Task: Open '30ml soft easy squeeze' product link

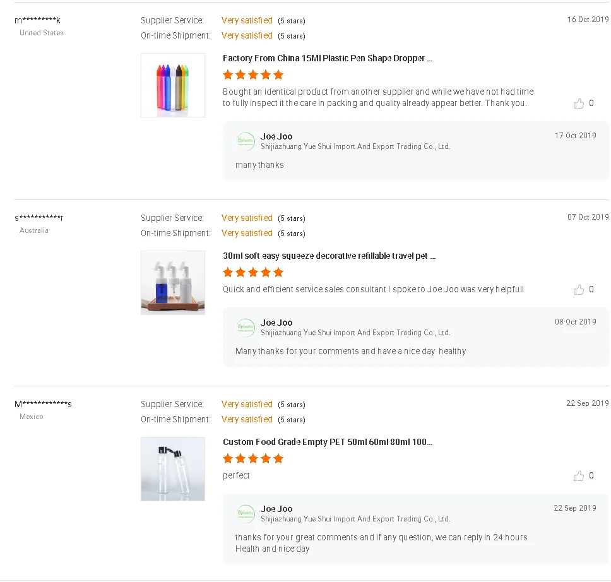Action: tap(329, 256)
